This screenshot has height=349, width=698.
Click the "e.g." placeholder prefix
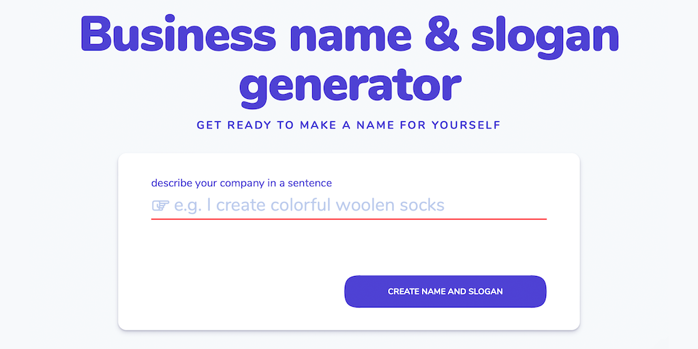pos(188,205)
